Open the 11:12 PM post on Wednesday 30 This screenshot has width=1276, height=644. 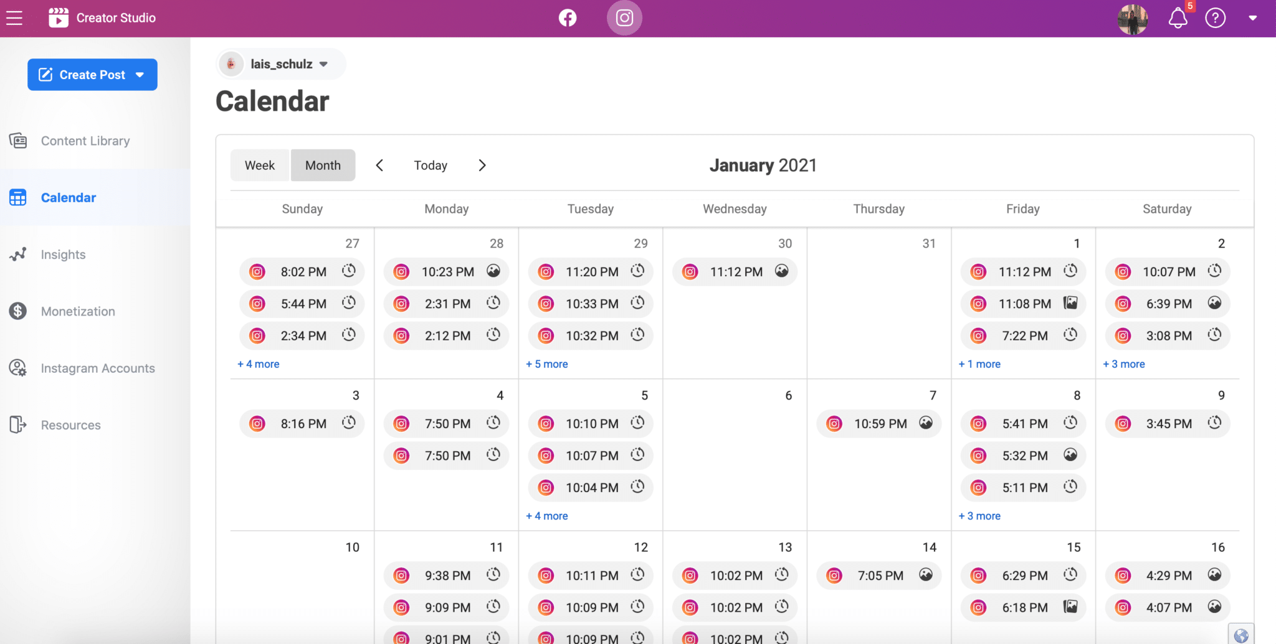[x=735, y=271]
